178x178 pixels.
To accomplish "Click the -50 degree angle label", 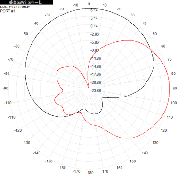I will tap(25, 34).
